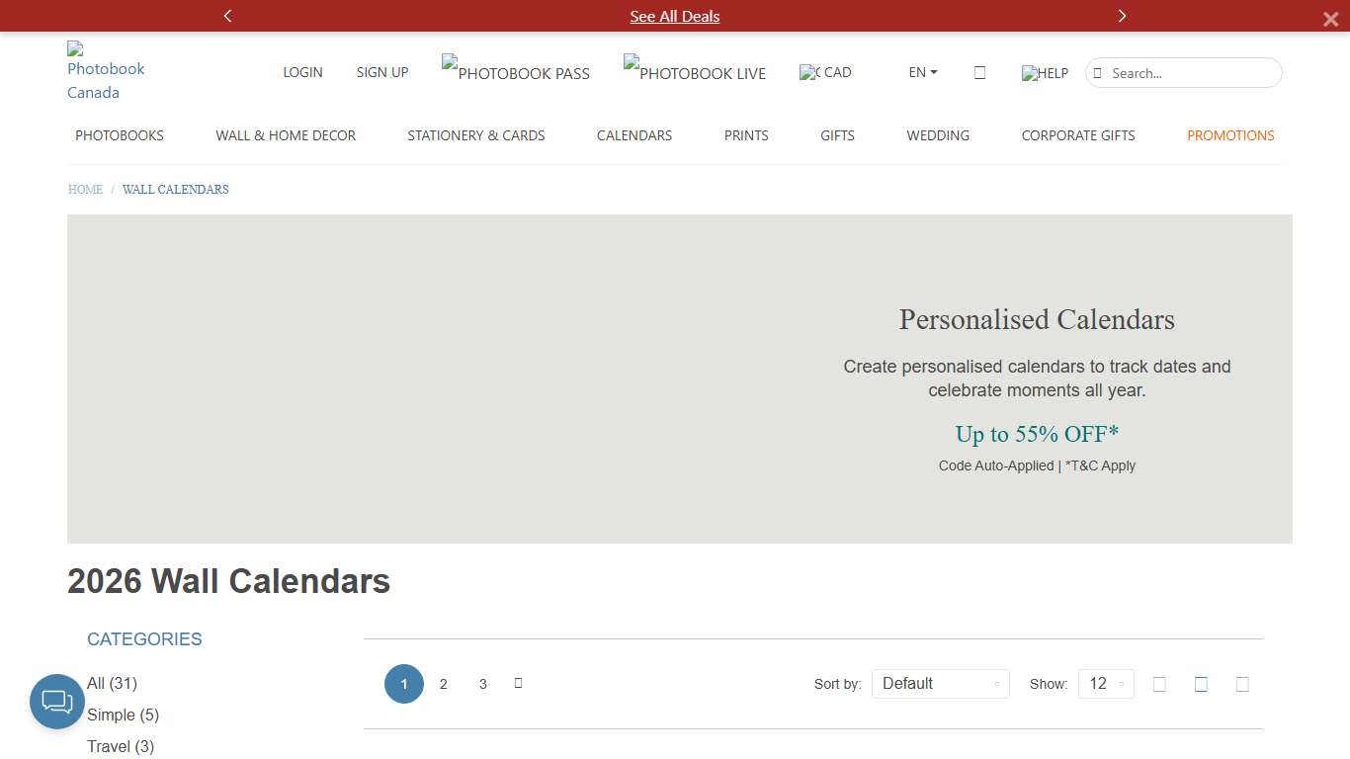Click the See All Deals link
Image resolution: width=1350 pixels, height=759 pixels.
[674, 16]
